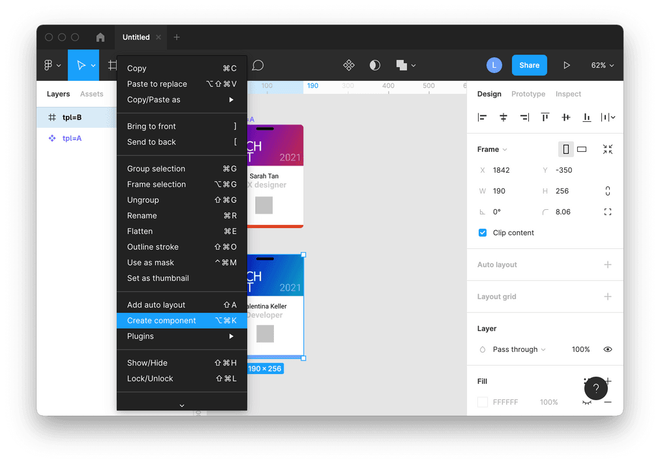Uncheck the Clip content checkbox
The image size is (660, 464).
point(483,233)
